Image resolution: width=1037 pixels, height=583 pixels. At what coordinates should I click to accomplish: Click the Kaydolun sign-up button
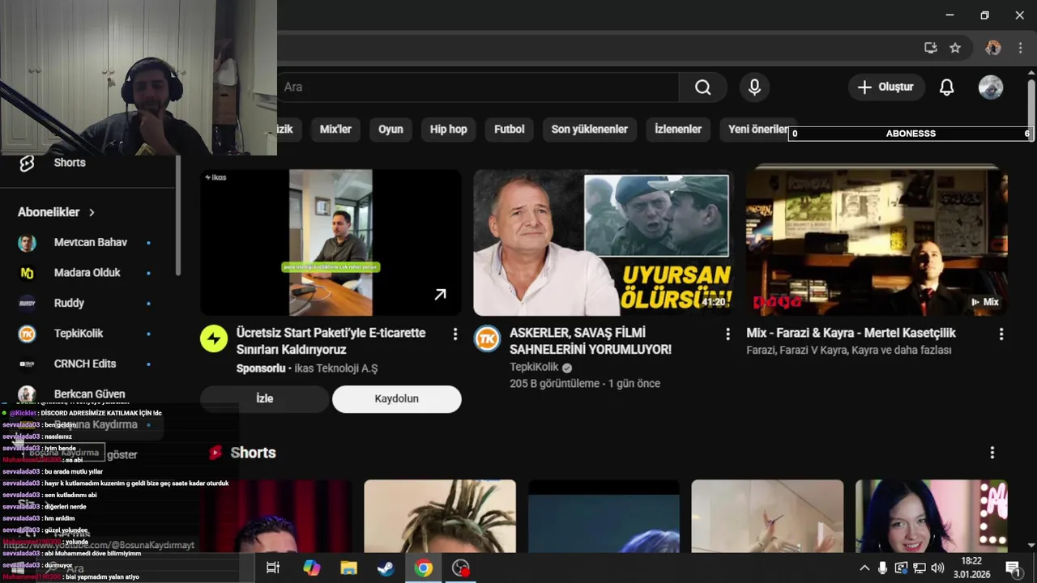click(x=397, y=399)
